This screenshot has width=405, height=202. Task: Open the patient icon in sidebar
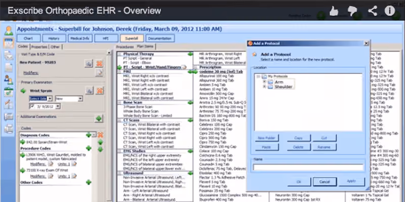9,31
